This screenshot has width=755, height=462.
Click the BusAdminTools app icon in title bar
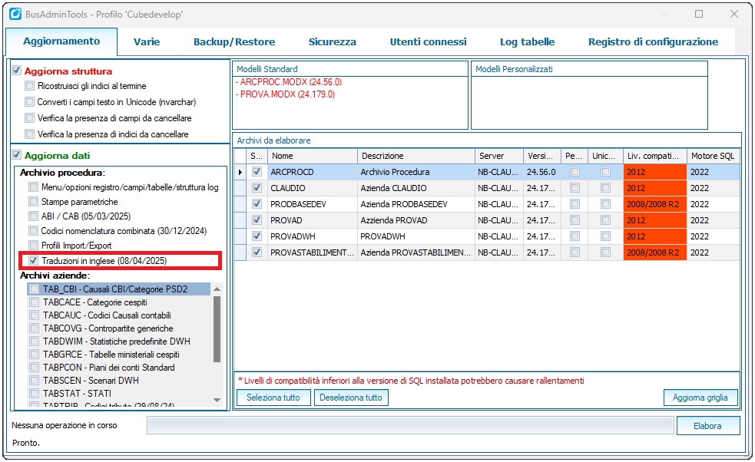pos(15,14)
